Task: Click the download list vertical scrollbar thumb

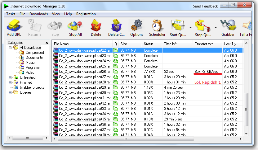Action: click(x=246, y=110)
